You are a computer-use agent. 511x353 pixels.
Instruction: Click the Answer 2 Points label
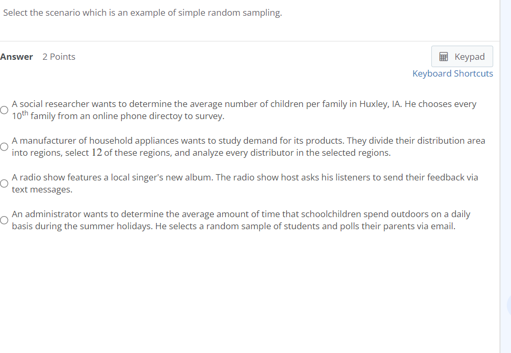pyautogui.click(x=39, y=57)
